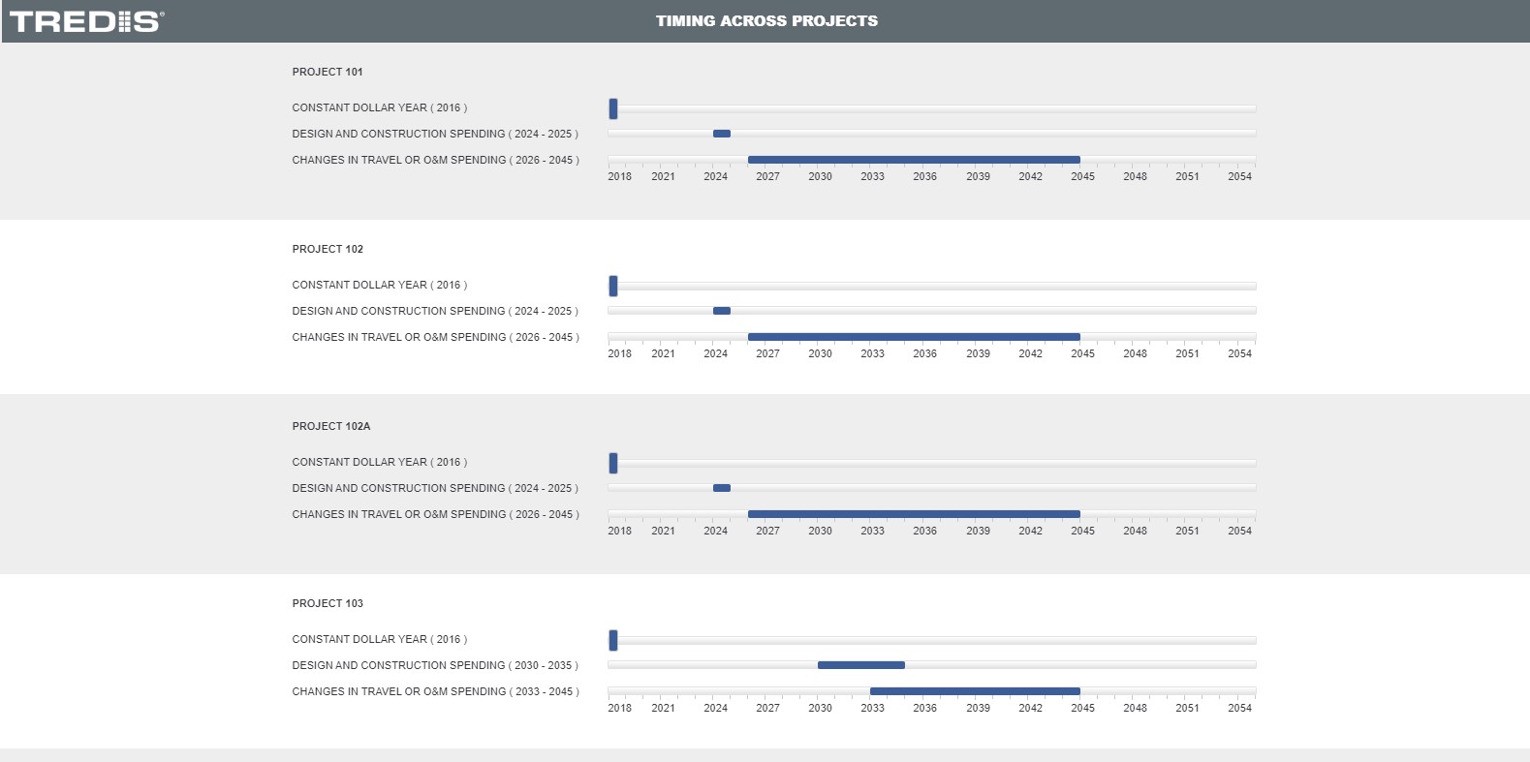The image size is (1530, 762).
Task: Click Project 102 design and construction range bar
Action: 722,311
